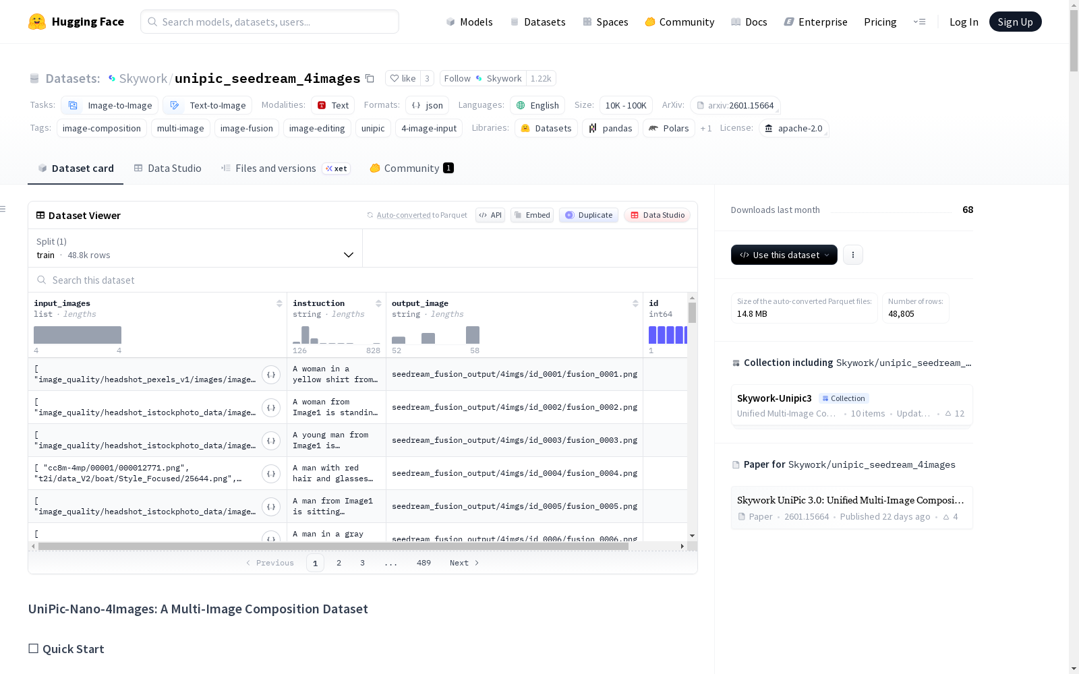This screenshot has width=1079, height=674.
Task: Click the pandas library tag
Action: (610, 128)
